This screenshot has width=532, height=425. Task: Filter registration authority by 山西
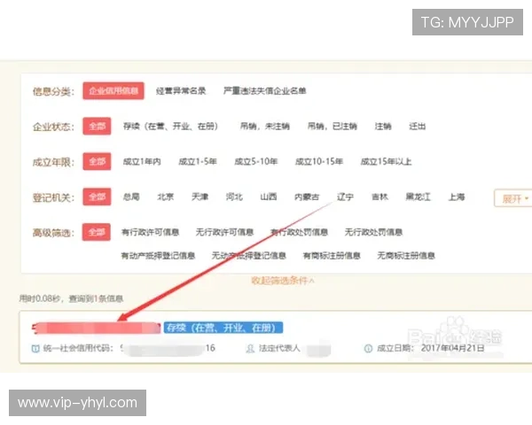click(x=269, y=197)
